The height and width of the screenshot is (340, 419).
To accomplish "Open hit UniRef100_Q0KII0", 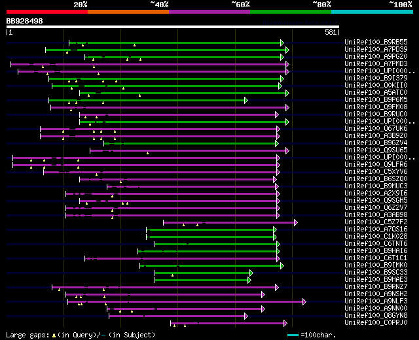I will tap(376, 86).
